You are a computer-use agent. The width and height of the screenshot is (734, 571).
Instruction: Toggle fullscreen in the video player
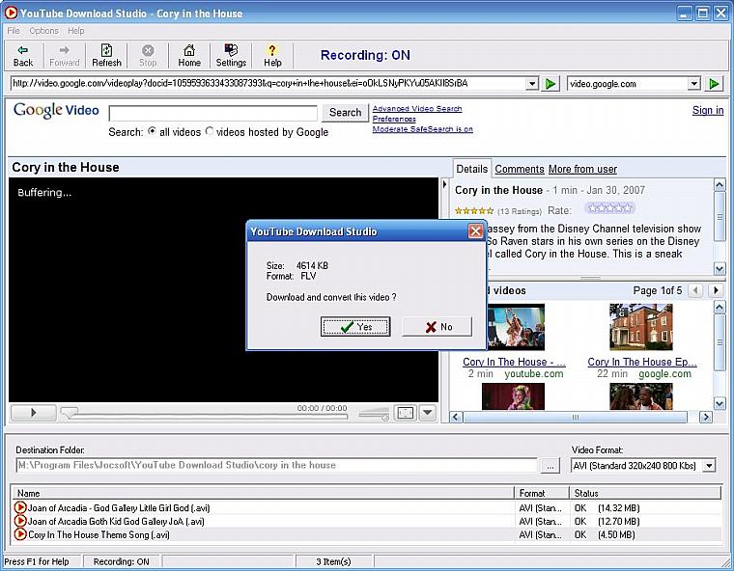click(x=405, y=413)
